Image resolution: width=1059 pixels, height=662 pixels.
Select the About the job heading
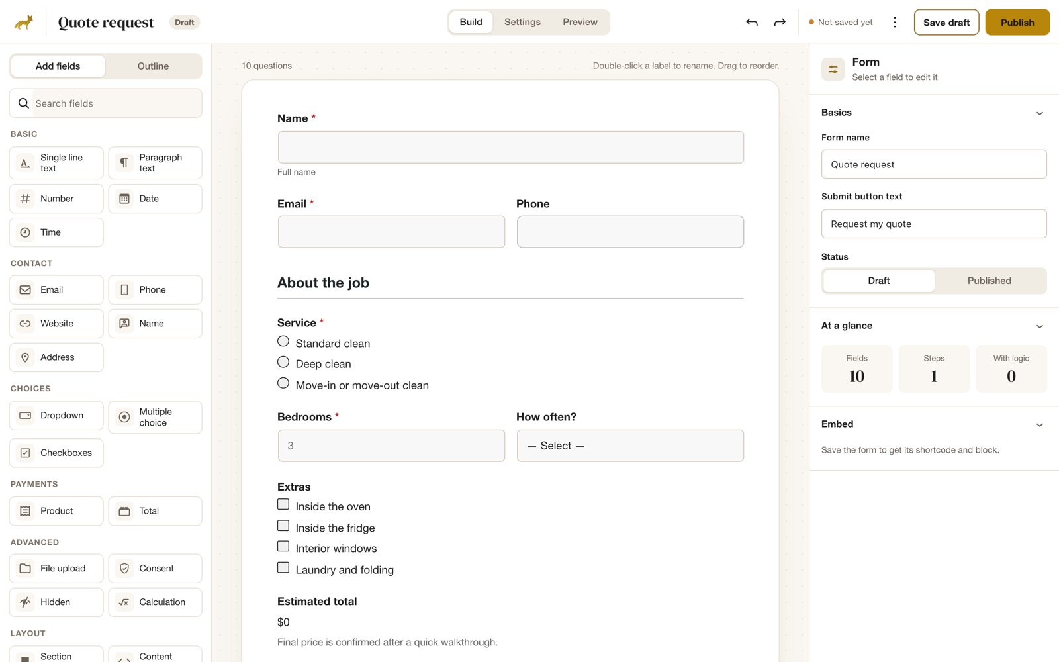323,283
